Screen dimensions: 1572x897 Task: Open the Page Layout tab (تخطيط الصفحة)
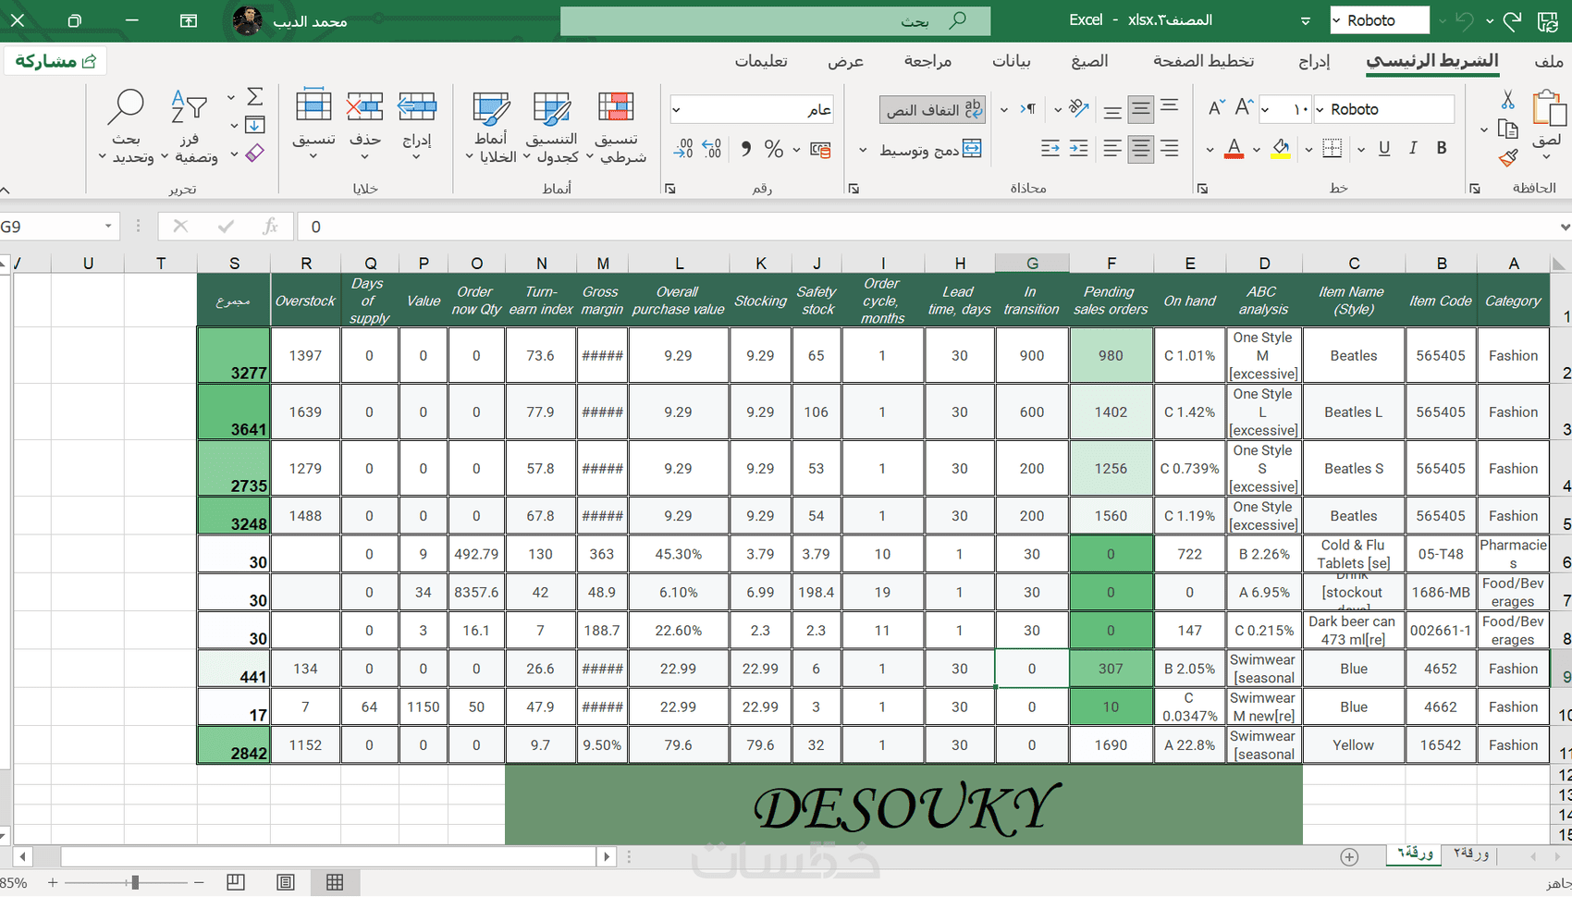[x=1203, y=61]
